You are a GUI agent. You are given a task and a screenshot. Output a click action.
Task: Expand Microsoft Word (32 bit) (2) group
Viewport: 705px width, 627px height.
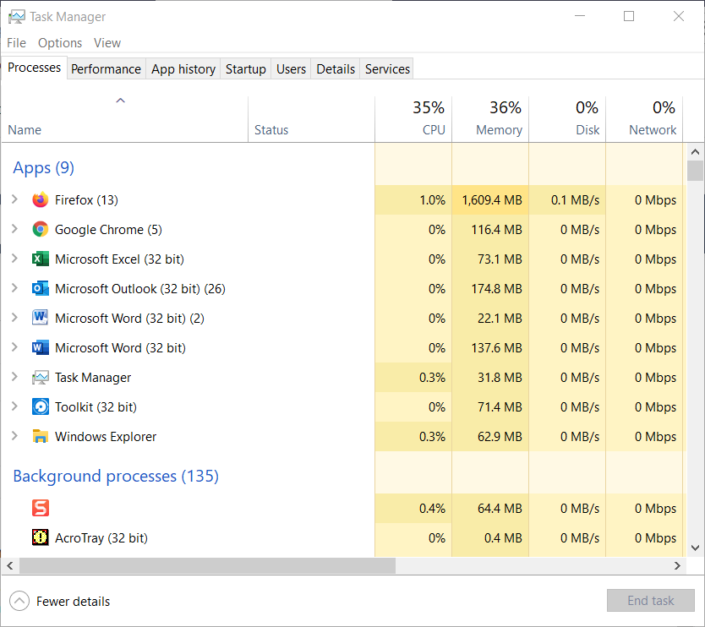point(14,318)
